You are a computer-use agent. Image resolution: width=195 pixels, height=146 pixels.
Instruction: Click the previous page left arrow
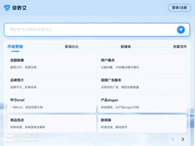point(173,139)
